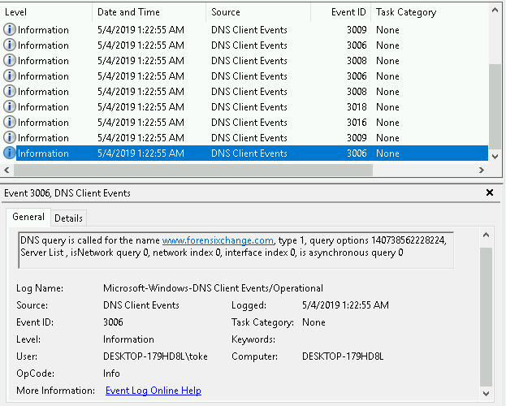
Task: Click information icon of the topmost 3009 event
Action: pos(10,29)
